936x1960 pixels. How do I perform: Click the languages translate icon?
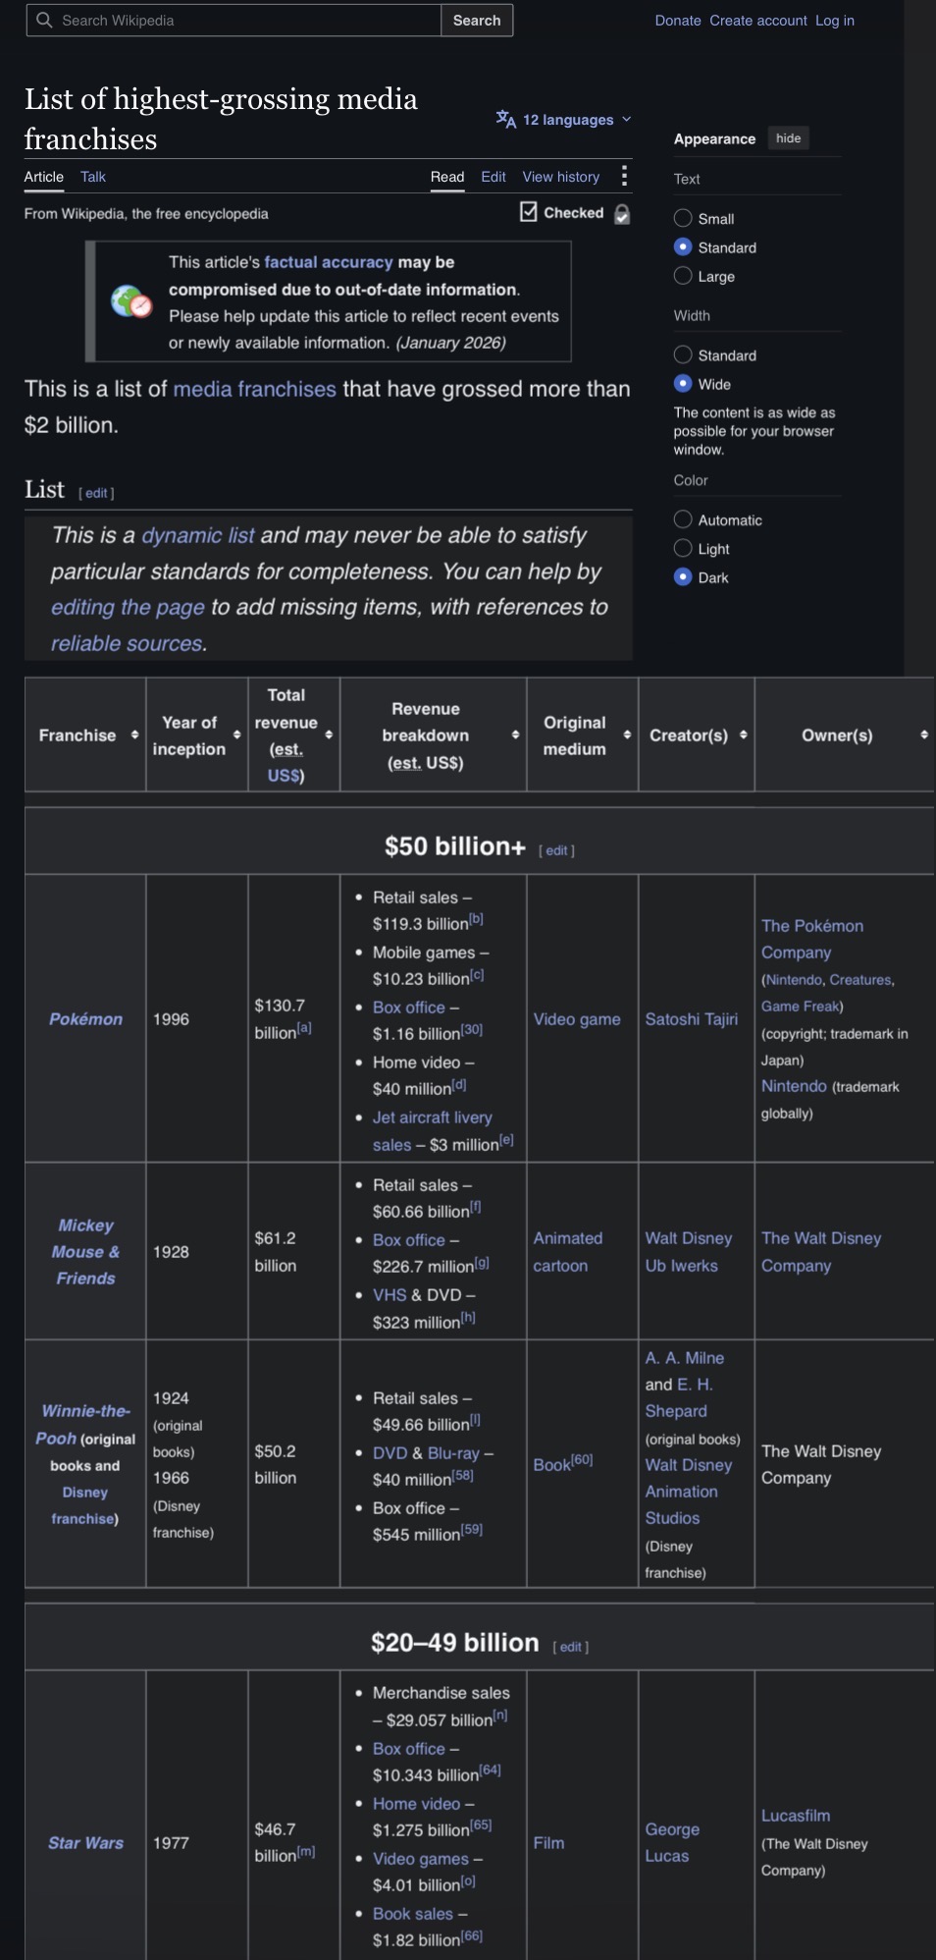coord(506,120)
